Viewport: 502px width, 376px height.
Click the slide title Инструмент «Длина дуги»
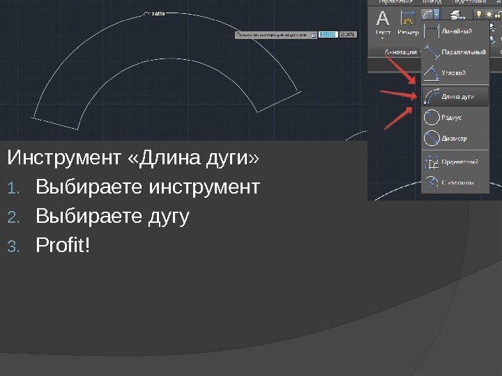click(133, 157)
